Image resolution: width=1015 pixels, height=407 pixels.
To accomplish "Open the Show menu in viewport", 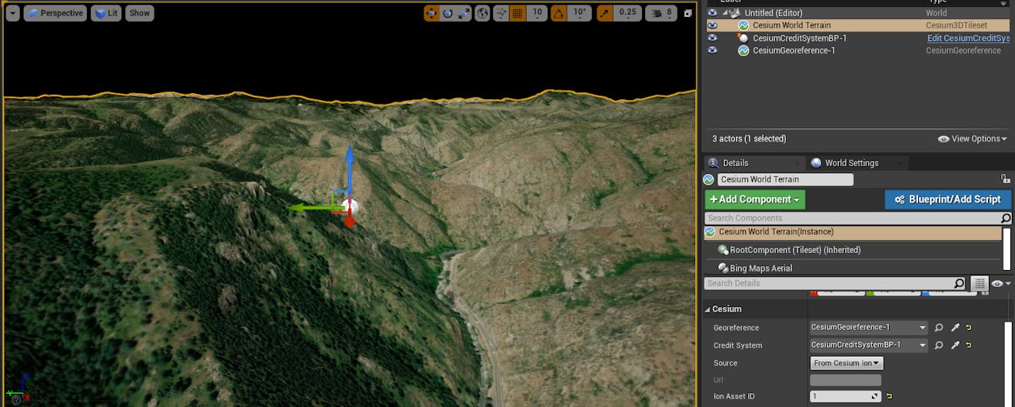I will (x=140, y=13).
